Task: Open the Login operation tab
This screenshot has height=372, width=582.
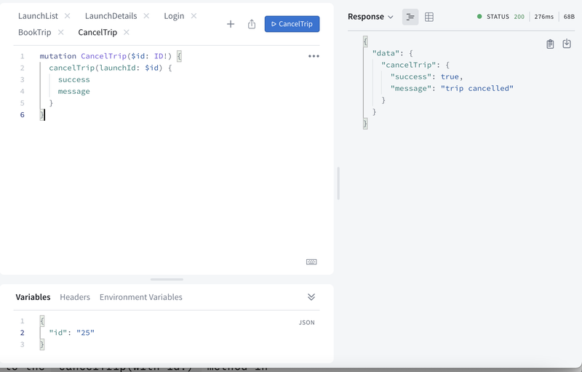Action: [x=174, y=16]
